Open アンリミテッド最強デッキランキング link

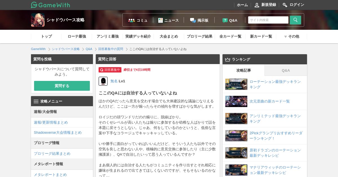[275, 119]
